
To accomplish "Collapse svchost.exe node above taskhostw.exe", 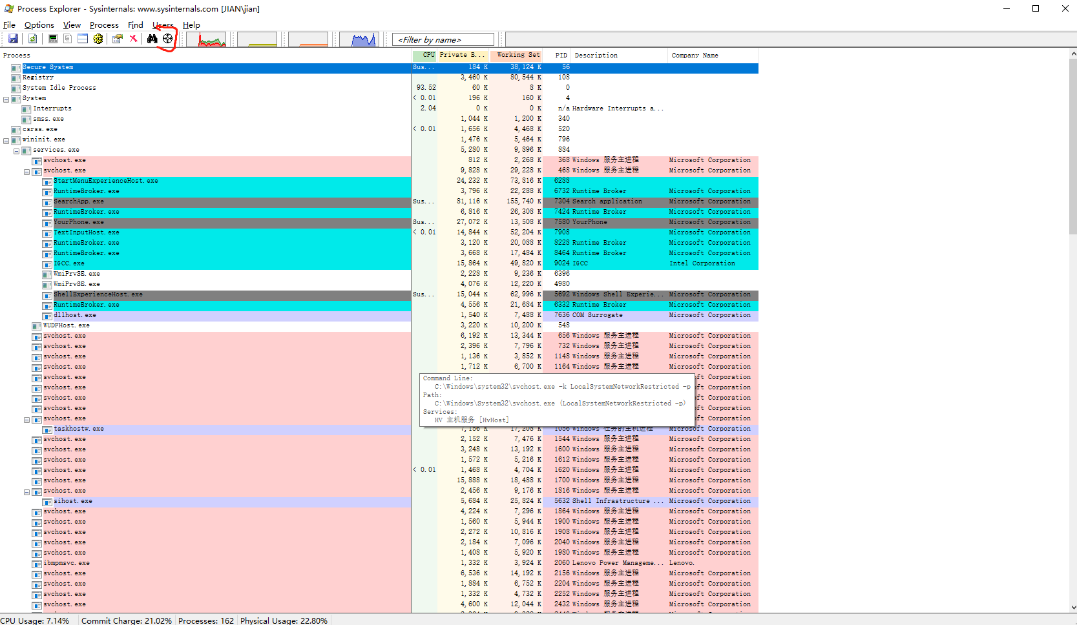I will pos(26,419).
